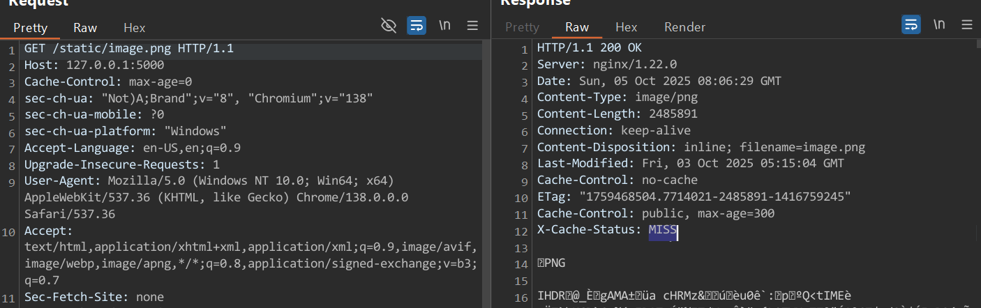Open the Response panel hamburger menu

966,25
